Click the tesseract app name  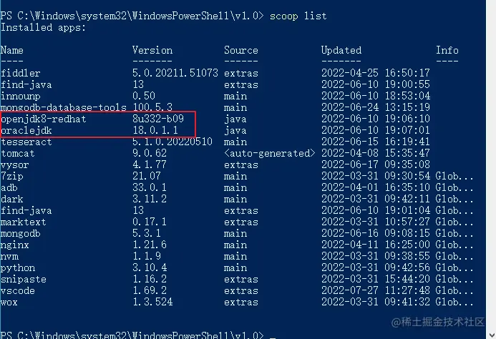tap(26, 142)
